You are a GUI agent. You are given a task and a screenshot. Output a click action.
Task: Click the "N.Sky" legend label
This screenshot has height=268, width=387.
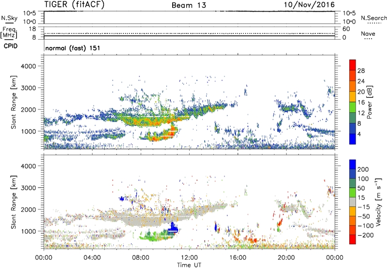(x=9, y=18)
